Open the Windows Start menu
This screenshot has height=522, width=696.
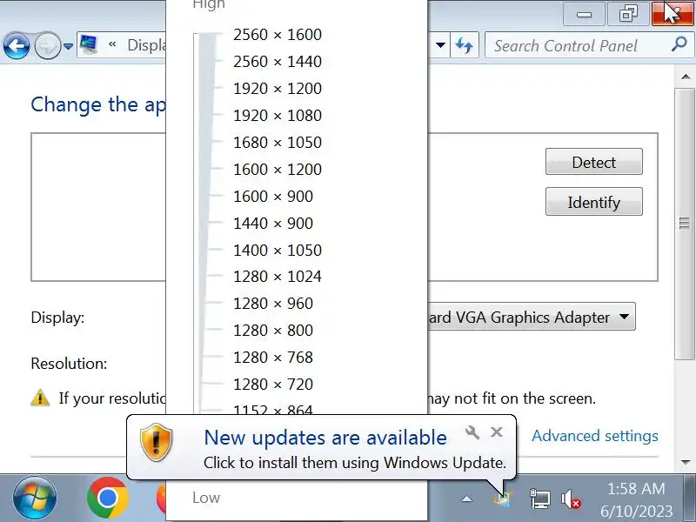[x=35, y=498]
